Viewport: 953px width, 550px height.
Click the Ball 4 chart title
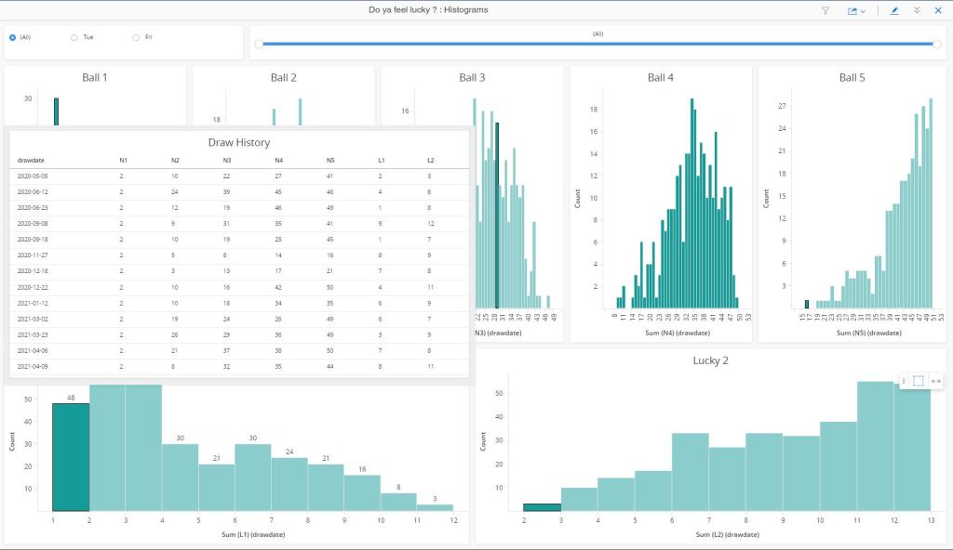point(660,77)
